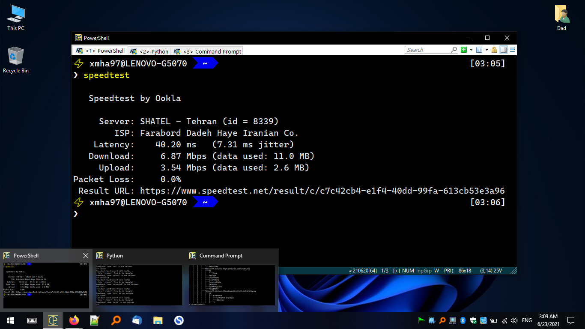Open Windows Security shield tray icon
The width and height of the screenshot is (585, 329).
pos(473,320)
